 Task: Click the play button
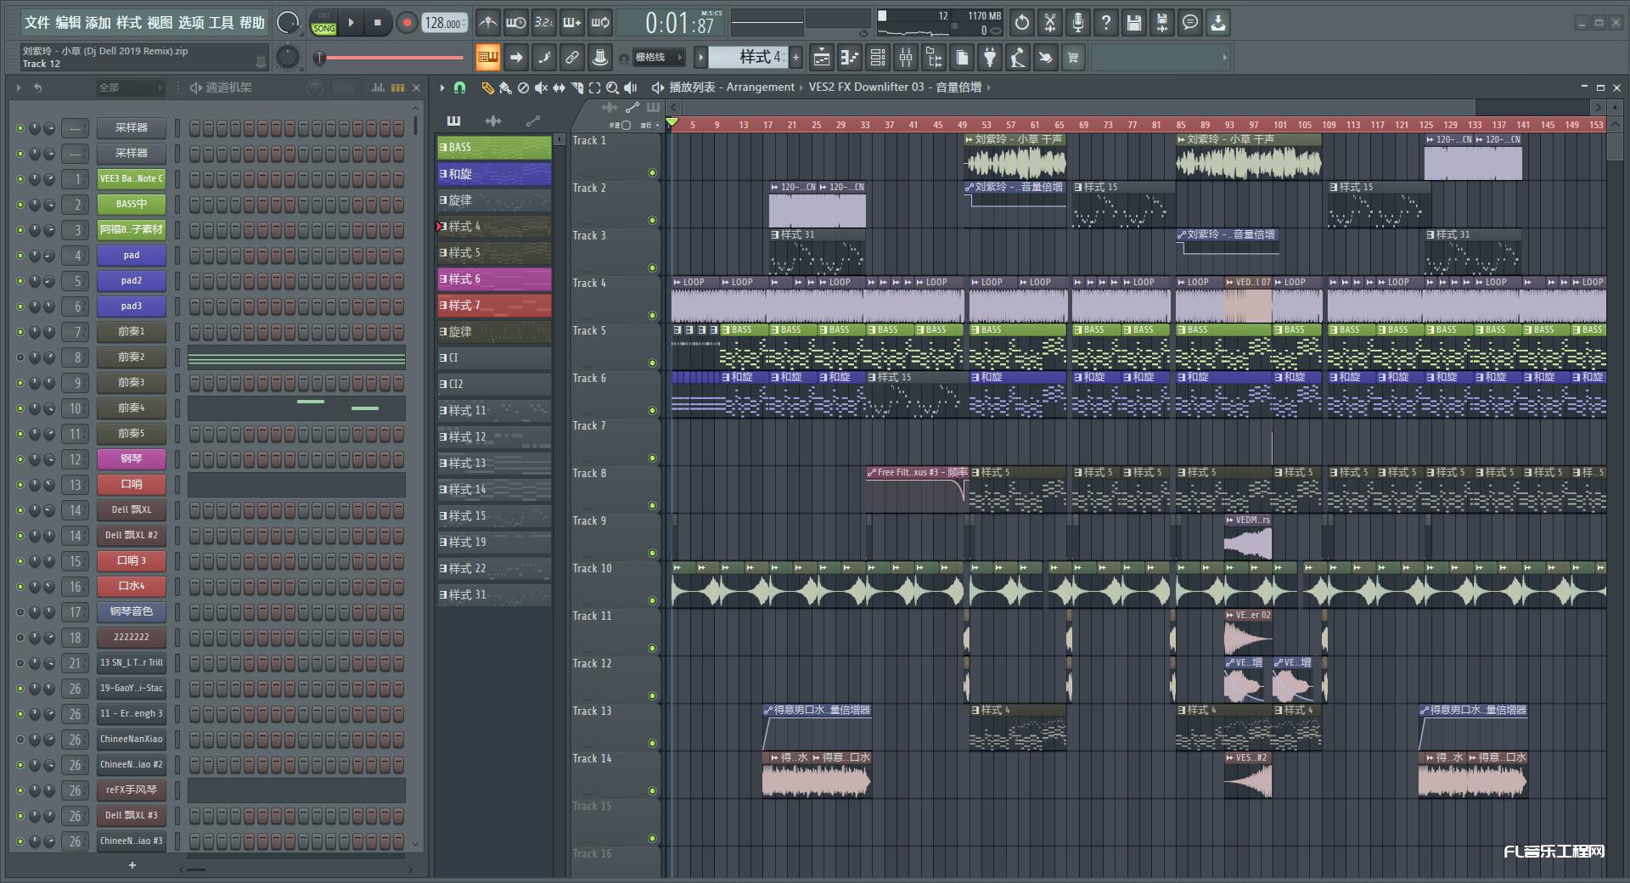point(351,23)
